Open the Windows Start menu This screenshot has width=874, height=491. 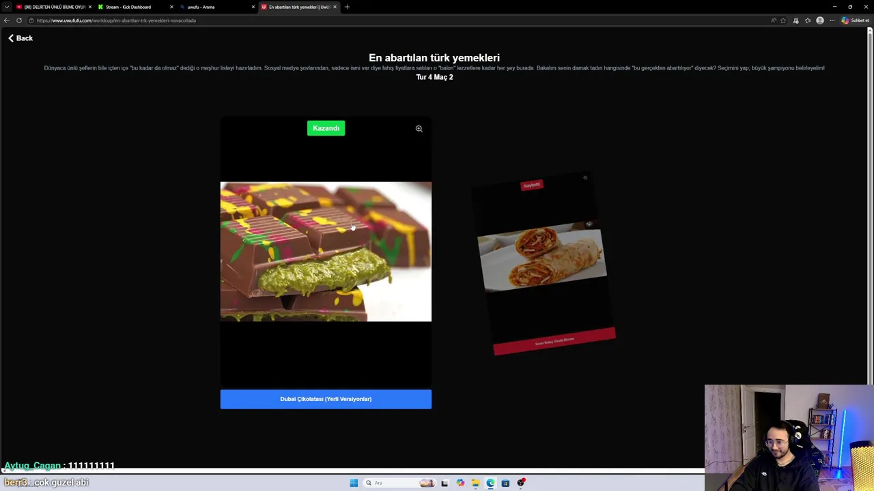point(354,483)
